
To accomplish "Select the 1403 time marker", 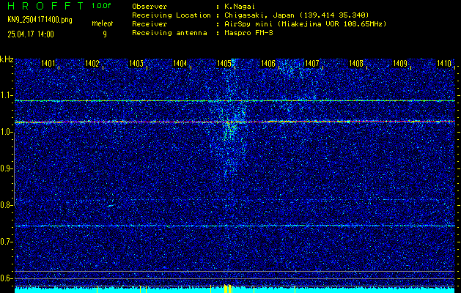I will 136,63.
